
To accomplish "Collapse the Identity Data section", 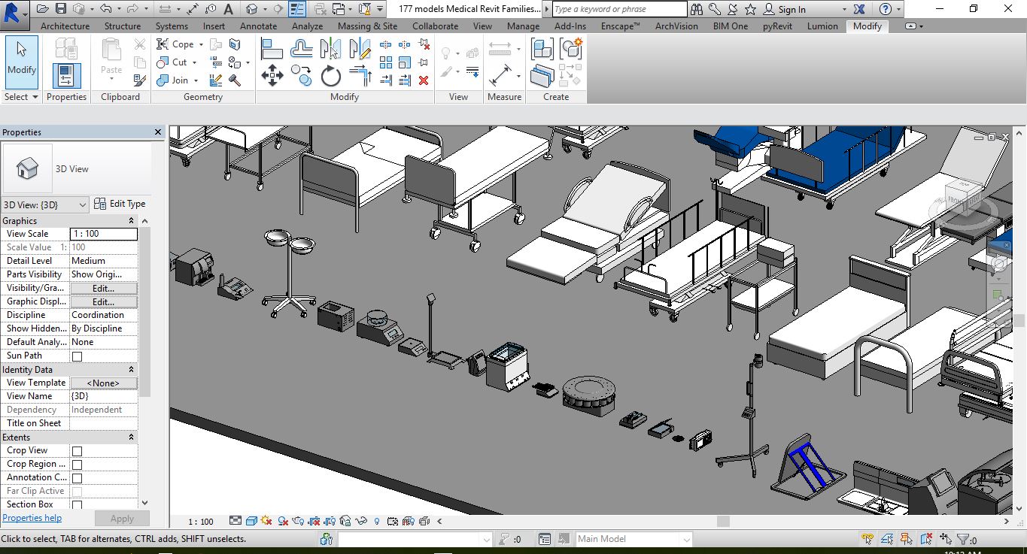I will click(x=131, y=370).
